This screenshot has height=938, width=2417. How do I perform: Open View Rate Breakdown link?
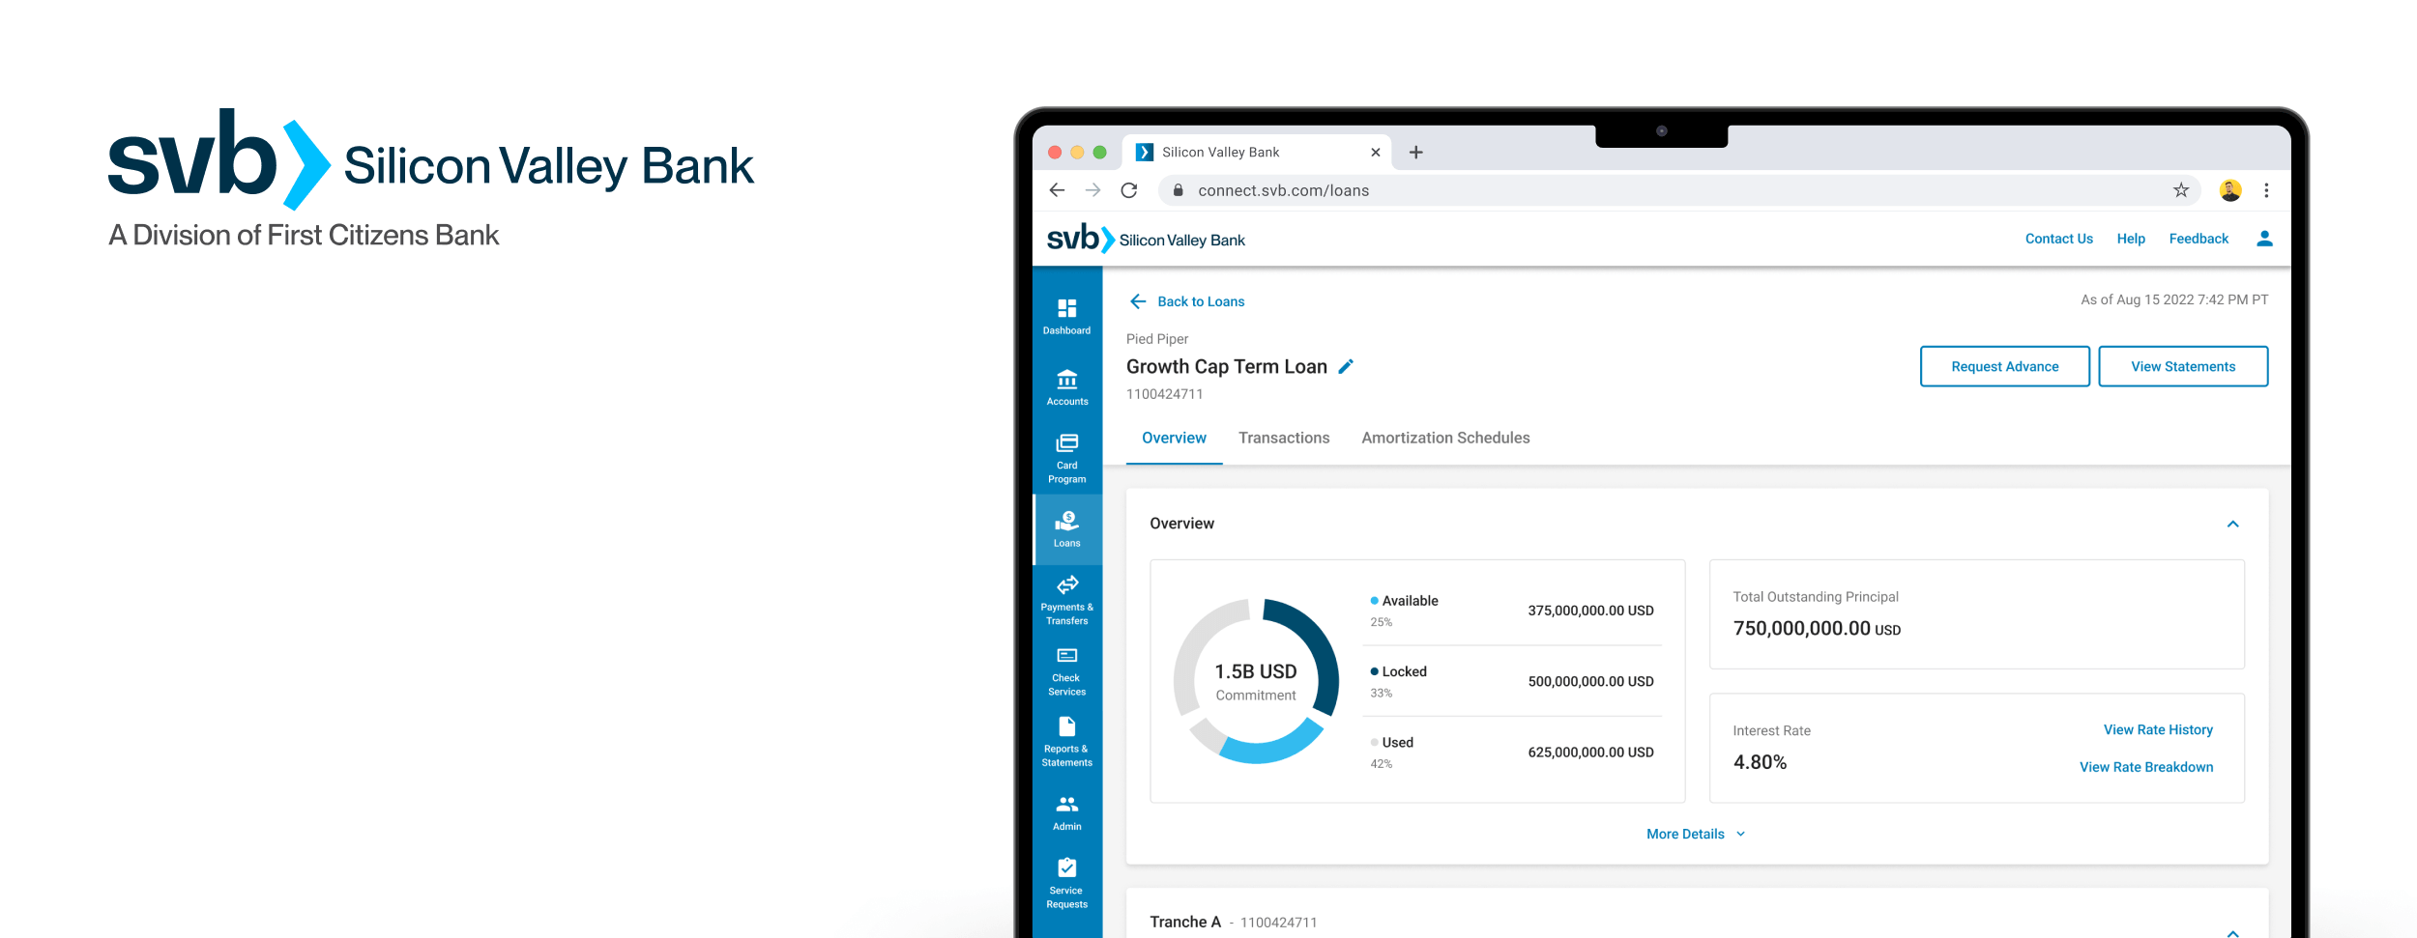coord(2146,767)
